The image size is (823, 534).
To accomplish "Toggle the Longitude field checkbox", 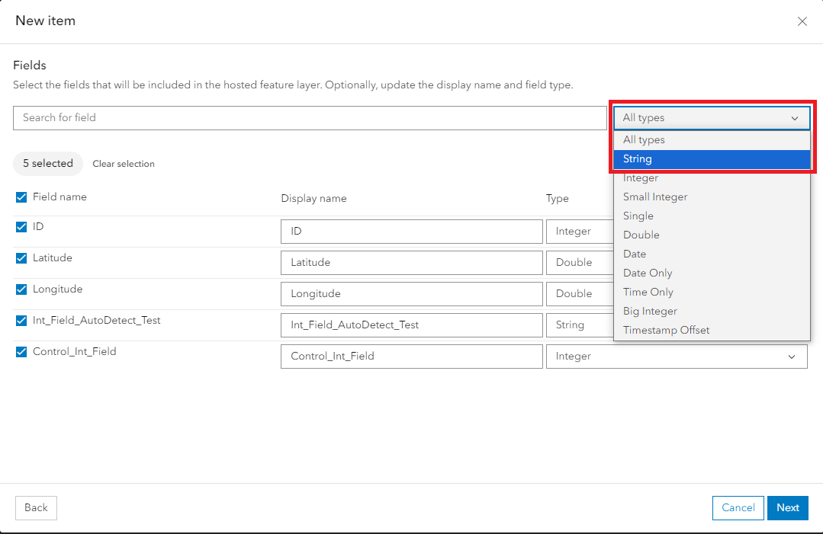I will (x=21, y=289).
